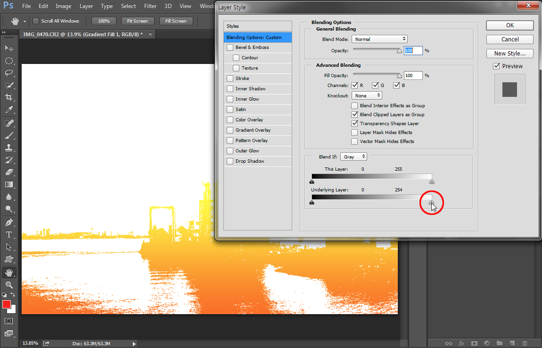542x348 pixels.
Task: Open the Filter menu
Action: tap(150, 6)
